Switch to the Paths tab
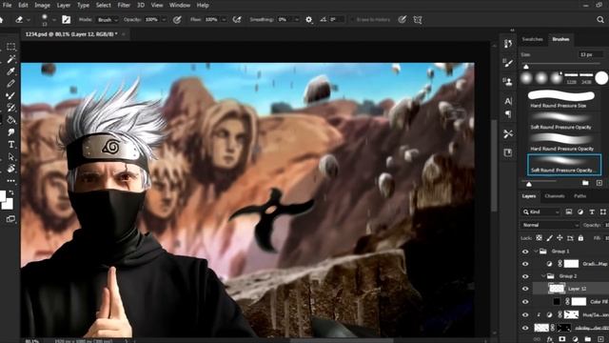 click(580, 196)
